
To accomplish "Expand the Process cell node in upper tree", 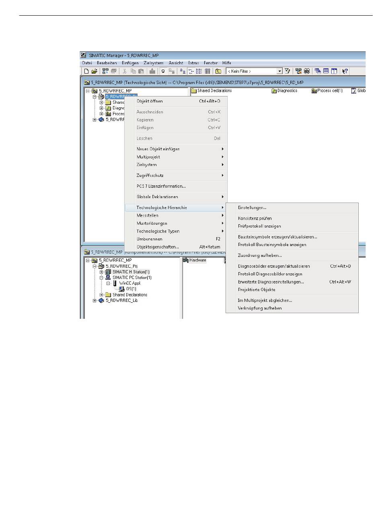I will [x=102, y=114].
